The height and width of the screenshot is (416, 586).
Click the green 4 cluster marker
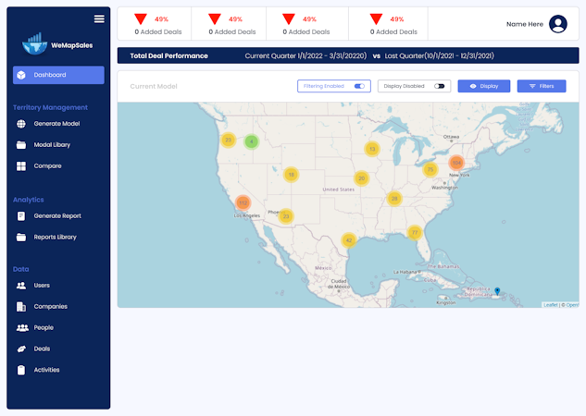[x=252, y=141]
